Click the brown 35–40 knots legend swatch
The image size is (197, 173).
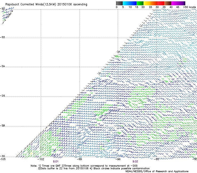(168, 3)
